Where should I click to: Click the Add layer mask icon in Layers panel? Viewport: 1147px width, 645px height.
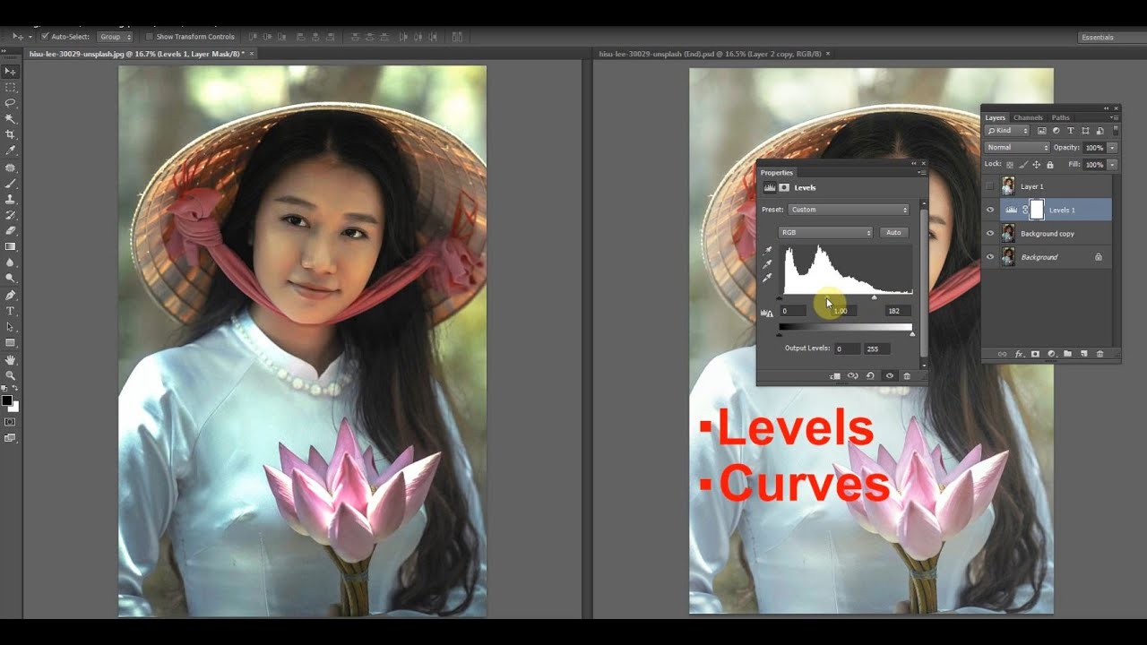tap(1035, 354)
